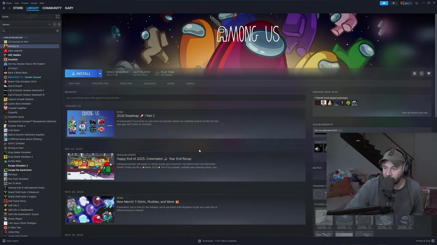The width and height of the screenshot is (437, 245).
Task: Select ELDEN RING in game list
Action: (x=14, y=161)
